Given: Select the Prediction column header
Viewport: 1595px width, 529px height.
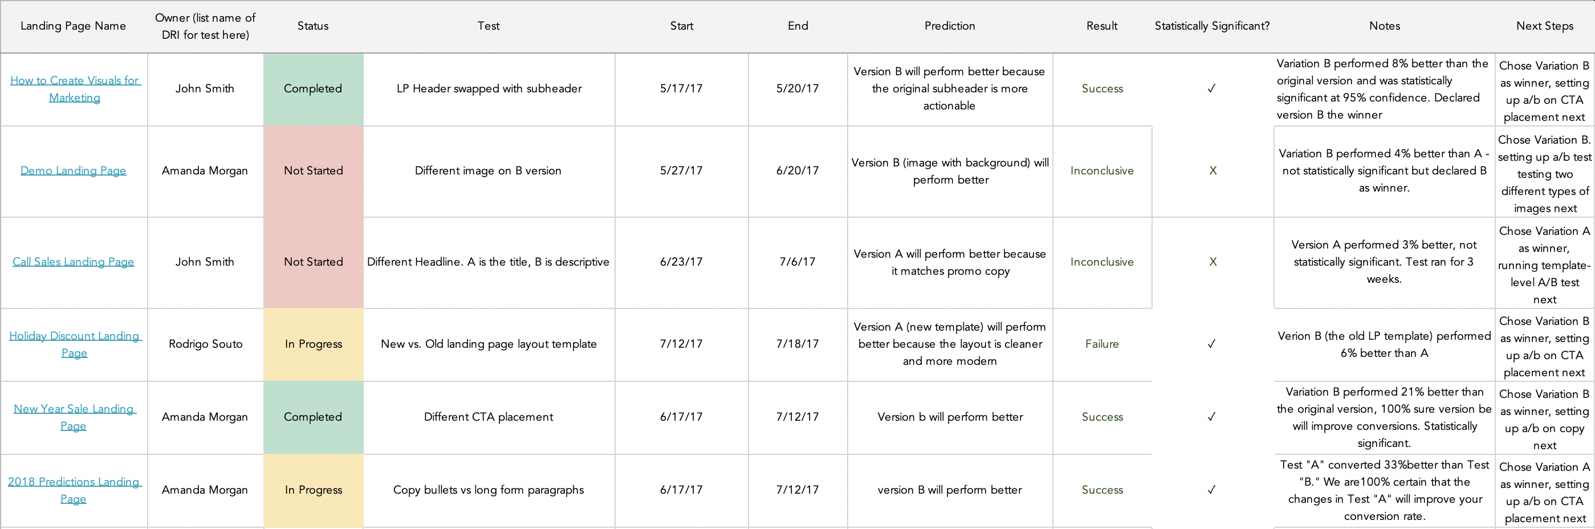Looking at the screenshot, I should (x=950, y=26).
